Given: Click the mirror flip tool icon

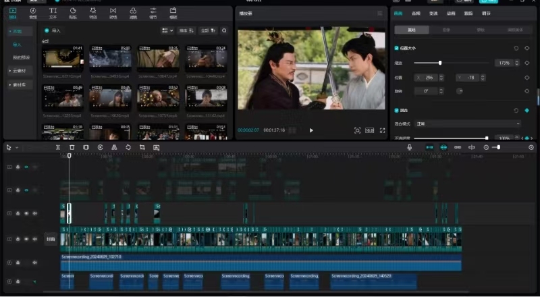Looking at the screenshot, I should [114, 147].
